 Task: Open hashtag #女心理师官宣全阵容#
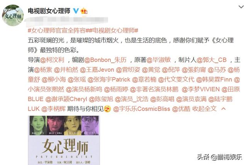pos(57,30)
